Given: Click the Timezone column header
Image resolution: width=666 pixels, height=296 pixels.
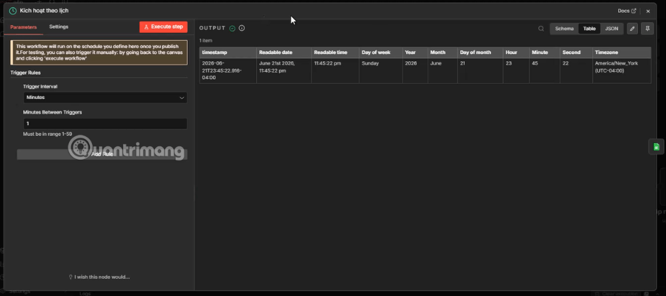Looking at the screenshot, I should 622,53.
